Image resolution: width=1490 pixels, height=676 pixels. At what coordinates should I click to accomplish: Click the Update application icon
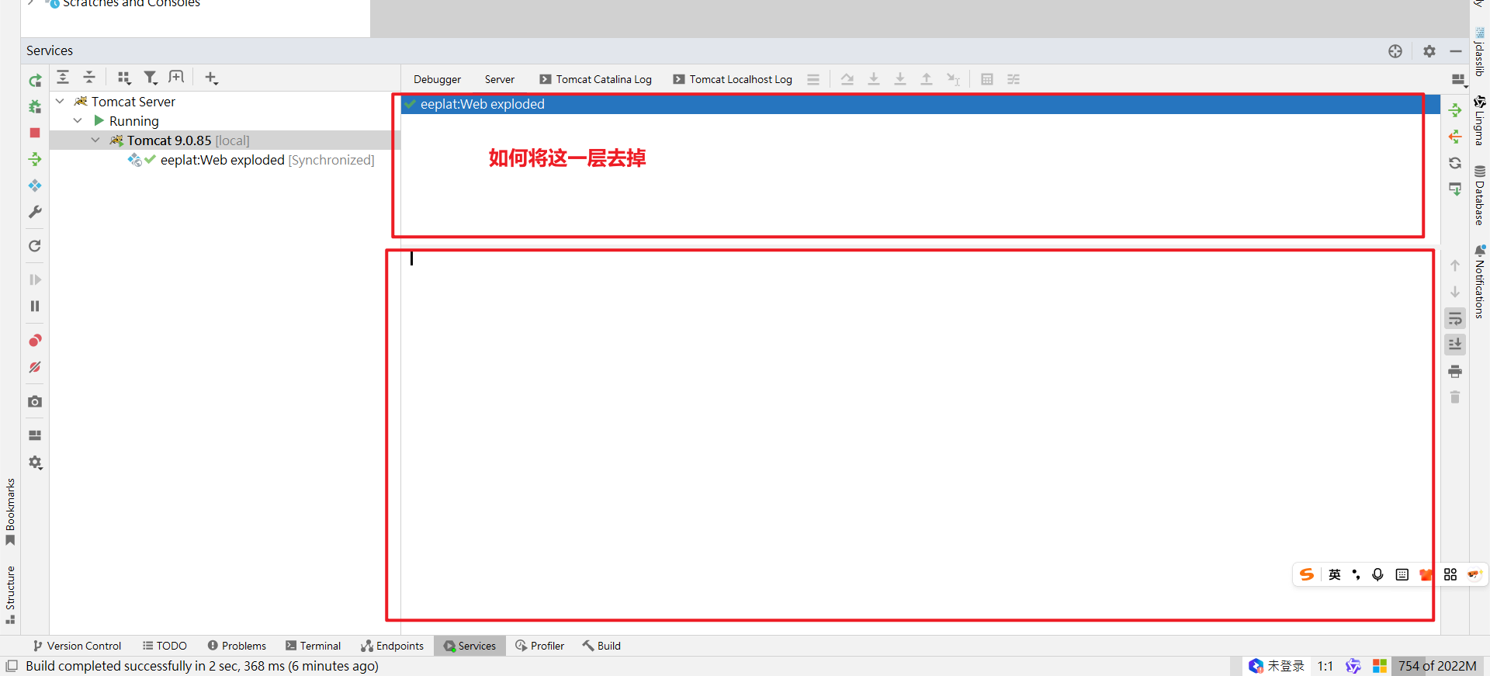click(x=35, y=185)
